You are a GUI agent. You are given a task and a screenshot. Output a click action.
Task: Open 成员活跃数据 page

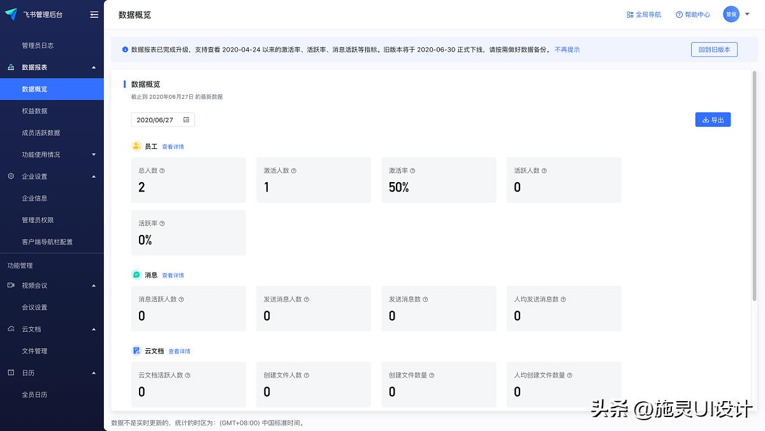[42, 132]
